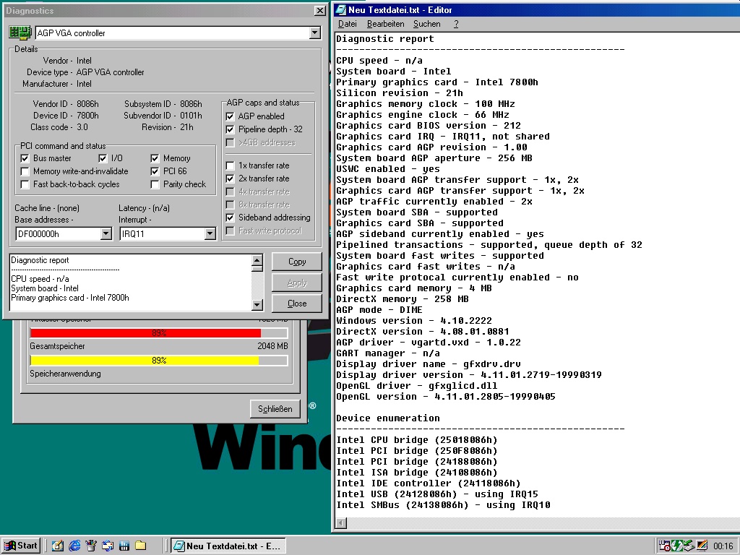Click the report scrollbar up arrow
Viewport: 740px width, 555px height.
pos(257,260)
